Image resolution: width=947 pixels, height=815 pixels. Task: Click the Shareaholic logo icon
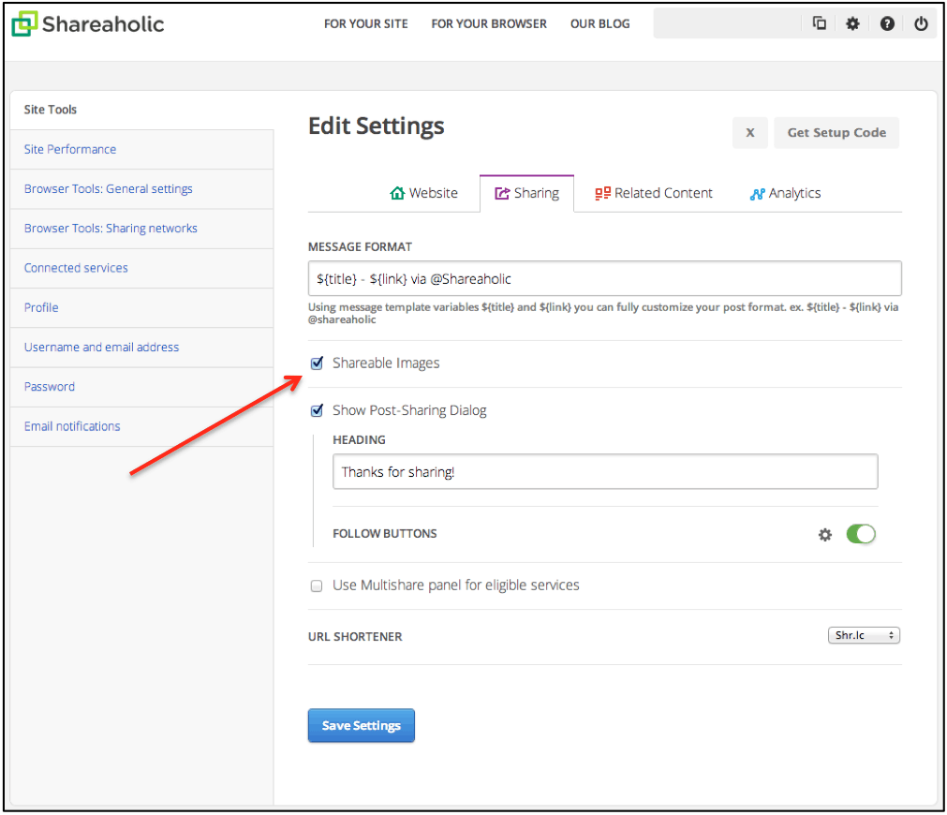pyautogui.click(x=24, y=23)
